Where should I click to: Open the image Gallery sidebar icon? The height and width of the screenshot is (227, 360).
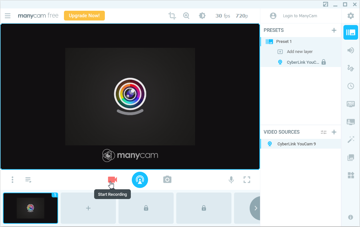[x=351, y=157]
